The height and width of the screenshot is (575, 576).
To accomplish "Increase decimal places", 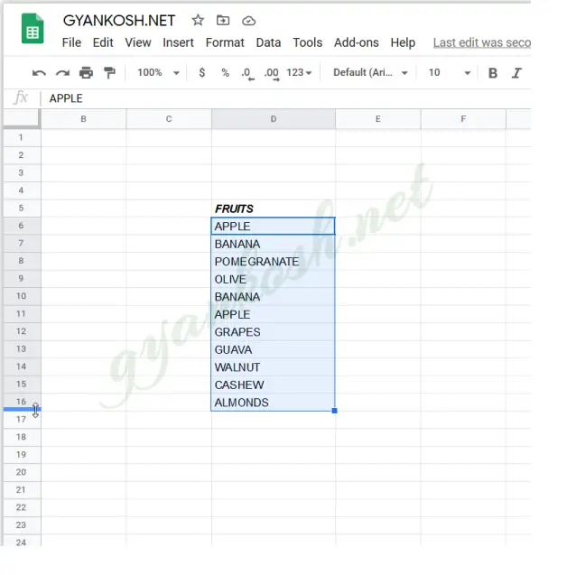I will [x=272, y=73].
